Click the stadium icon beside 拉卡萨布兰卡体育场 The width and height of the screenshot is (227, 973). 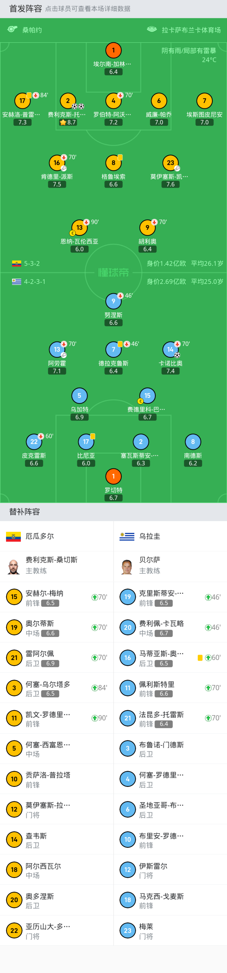click(152, 29)
